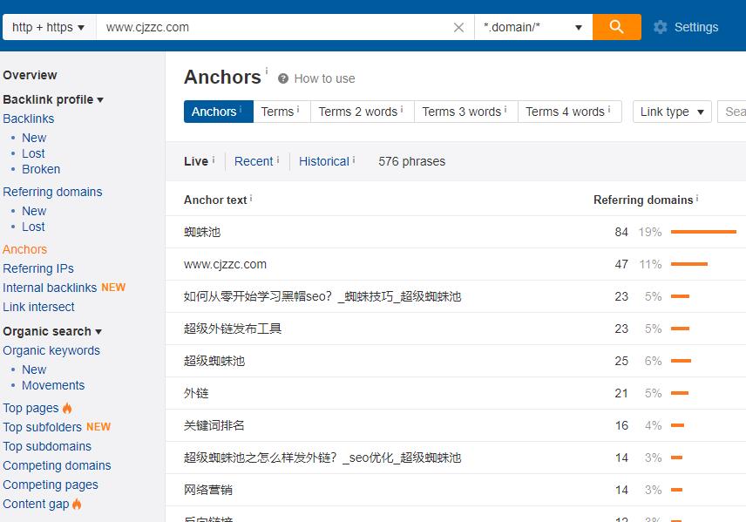Open the http + https protocol dropdown
This screenshot has width=746, height=522.
coord(49,27)
